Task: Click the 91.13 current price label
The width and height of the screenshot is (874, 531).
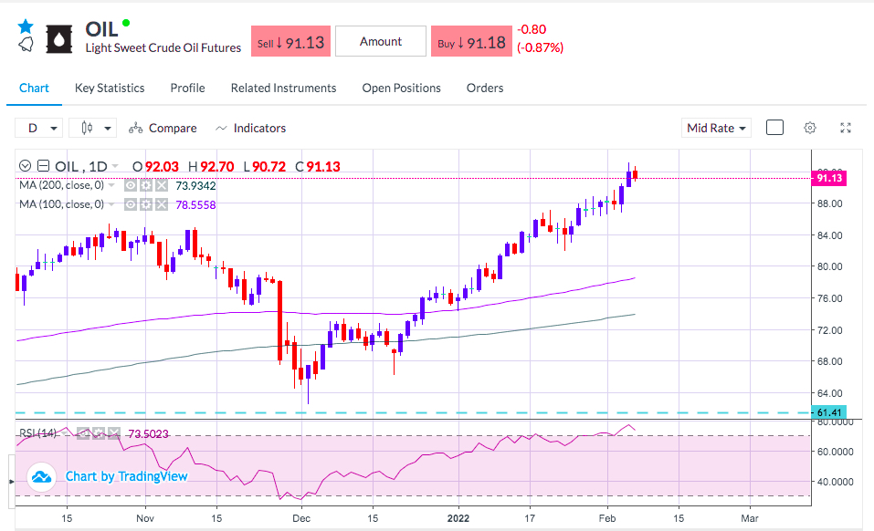Action: (829, 178)
